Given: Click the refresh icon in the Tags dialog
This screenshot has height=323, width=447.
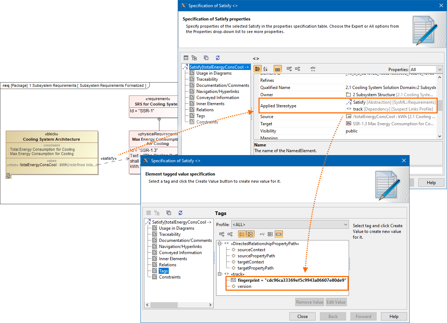Looking at the screenshot, I should click(180, 213).
